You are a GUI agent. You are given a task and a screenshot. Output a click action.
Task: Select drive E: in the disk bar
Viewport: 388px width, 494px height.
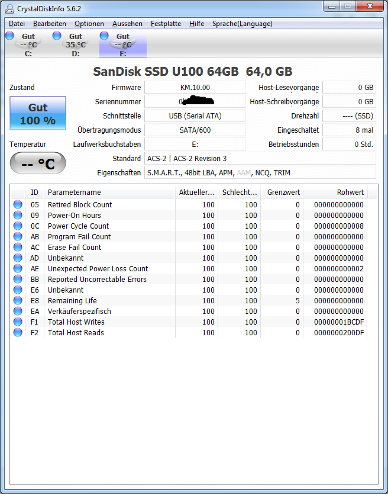122,44
